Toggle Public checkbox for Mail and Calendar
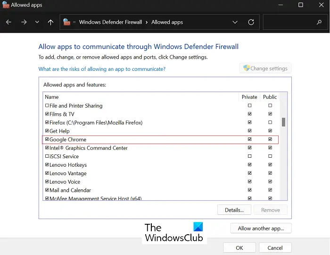 click(270, 190)
